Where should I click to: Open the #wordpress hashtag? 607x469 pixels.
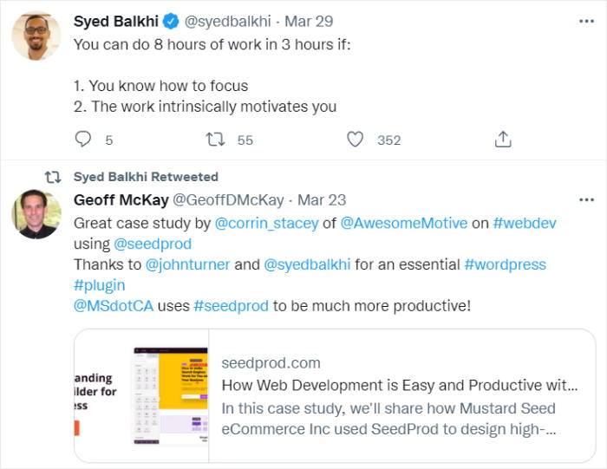[505, 264]
